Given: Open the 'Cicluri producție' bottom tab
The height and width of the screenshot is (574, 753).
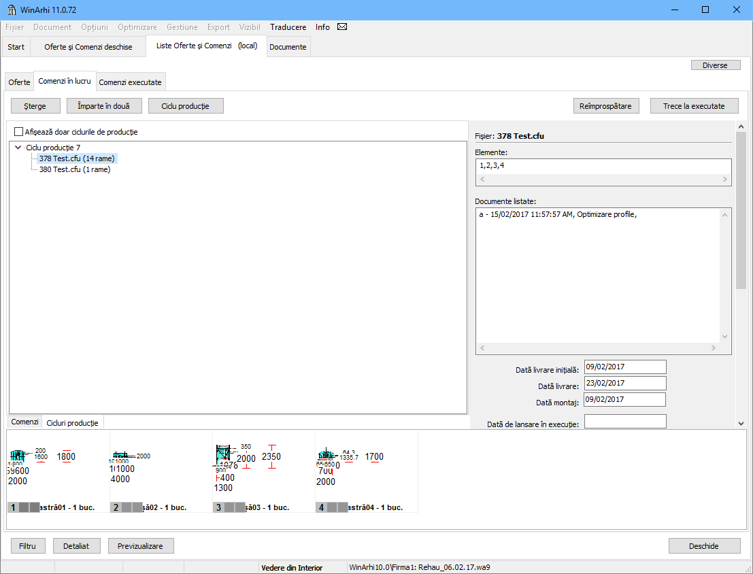Looking at the screenshot, I should pos(72,423).
